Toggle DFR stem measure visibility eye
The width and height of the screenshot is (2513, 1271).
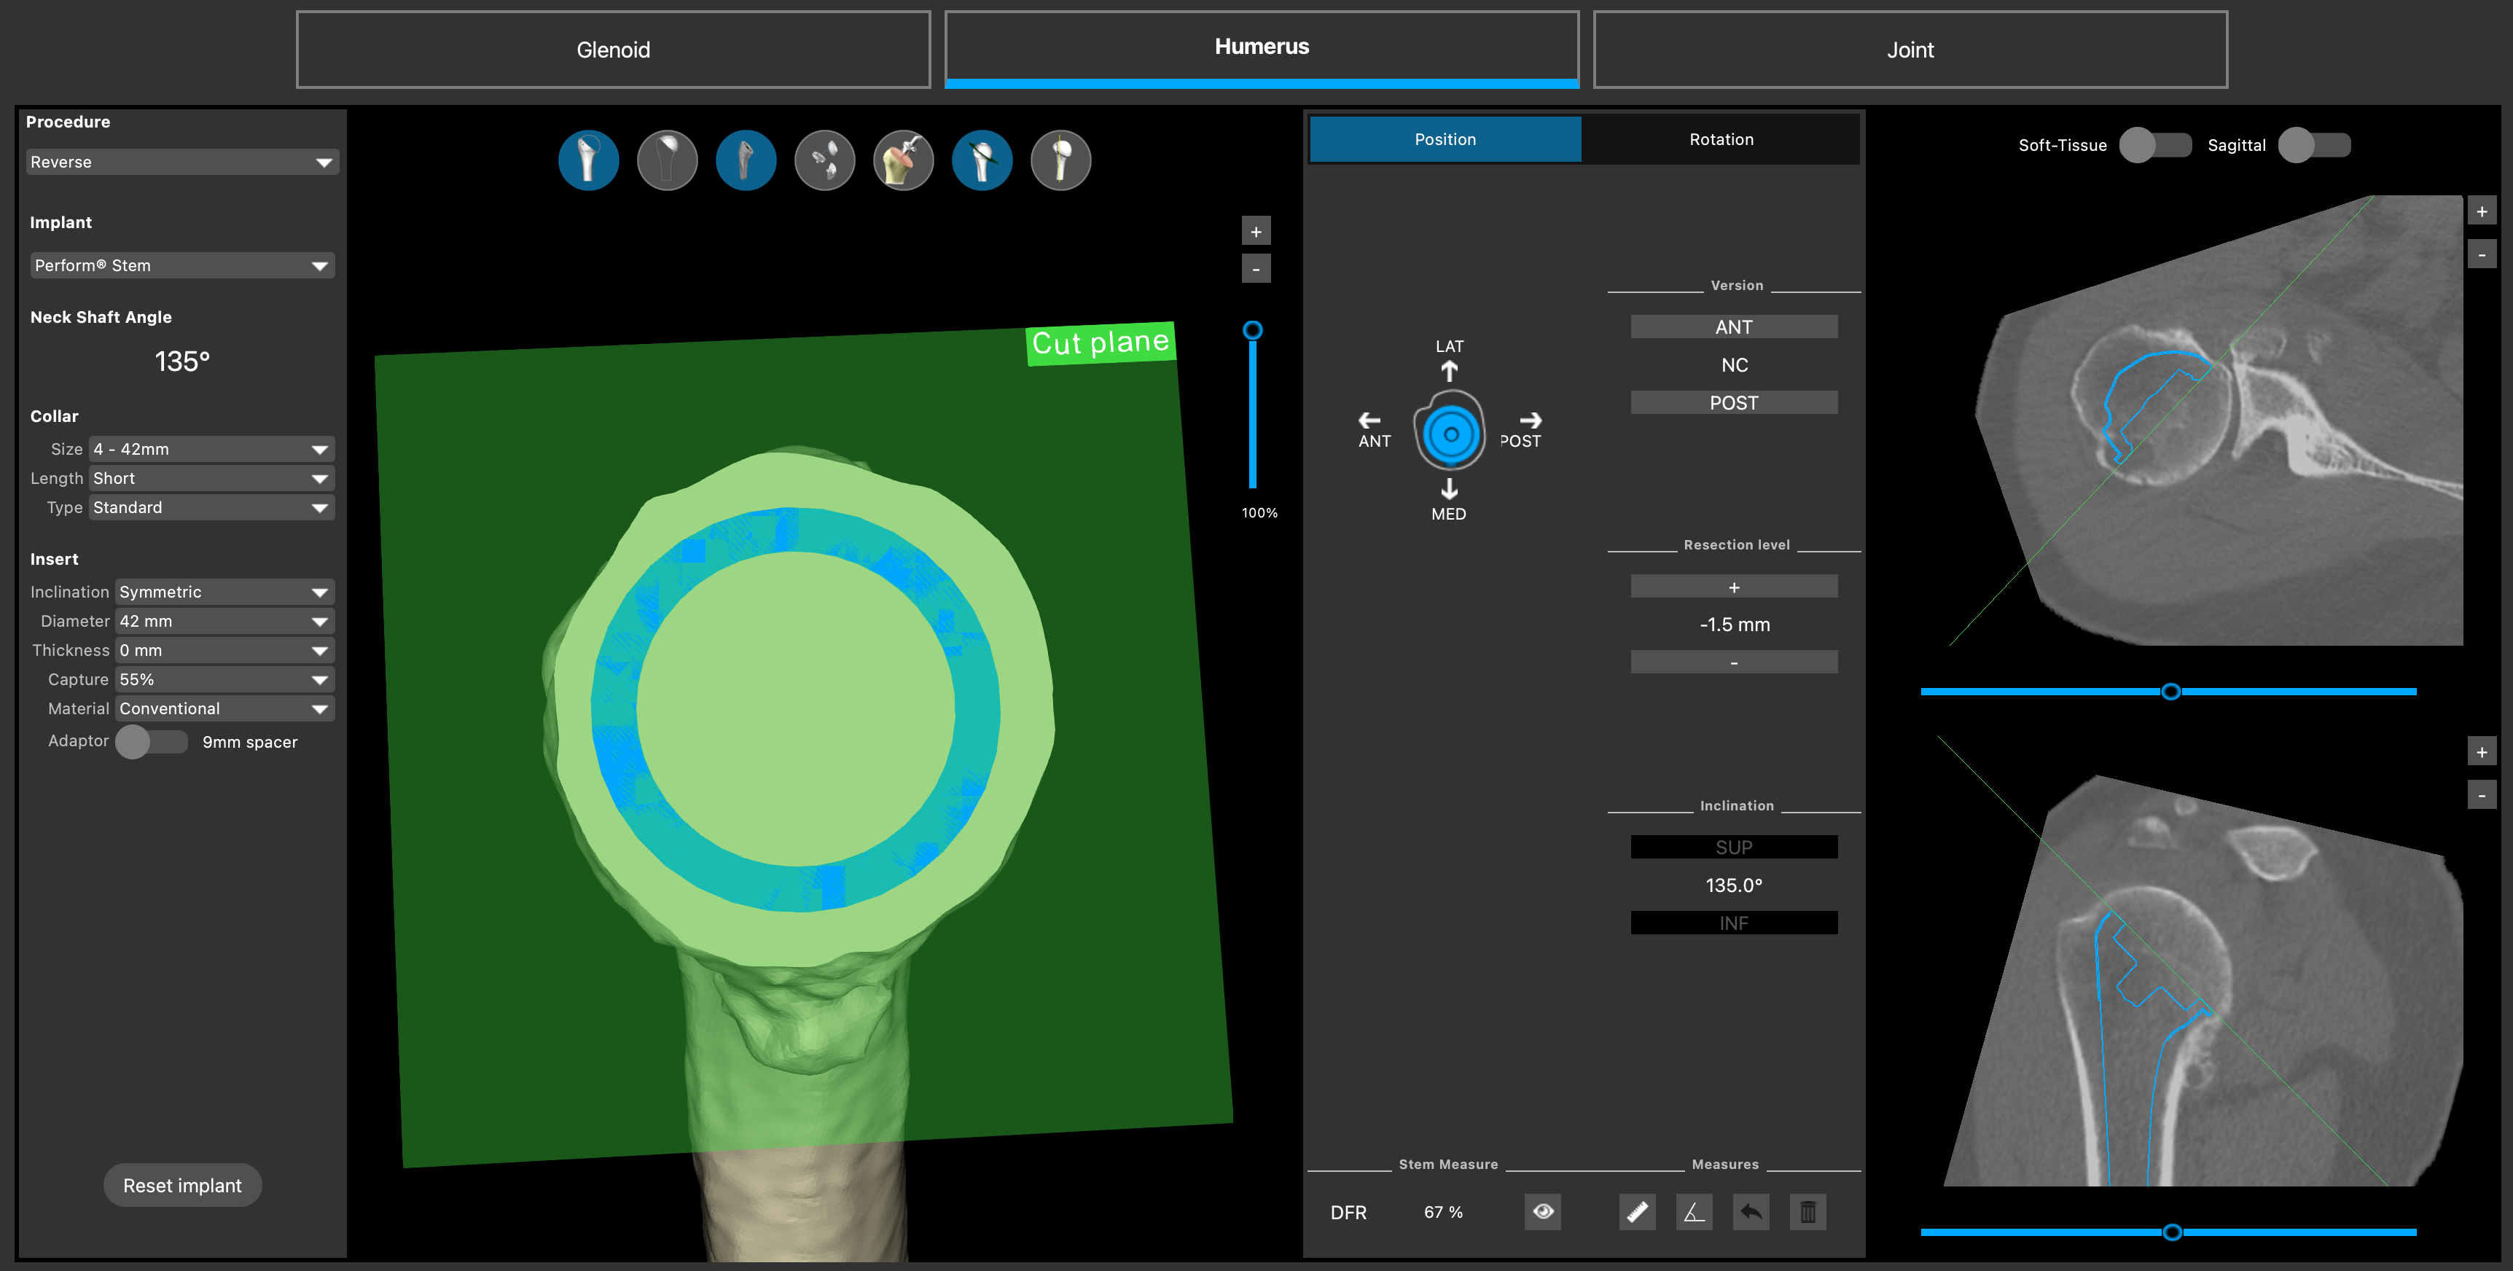1542,1211
